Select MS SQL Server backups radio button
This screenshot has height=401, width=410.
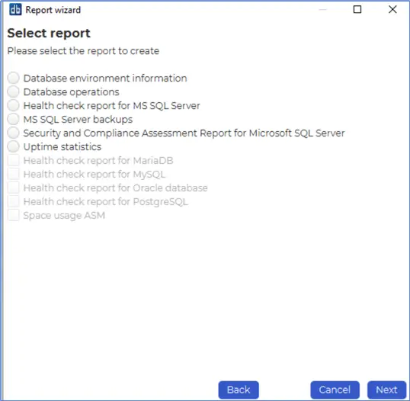[13, 119]
